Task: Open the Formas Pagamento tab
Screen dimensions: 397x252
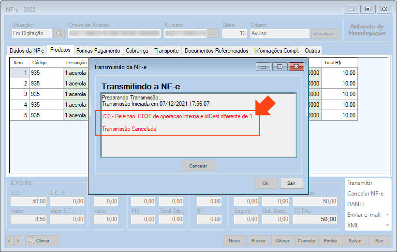Action: pos(98,51)
